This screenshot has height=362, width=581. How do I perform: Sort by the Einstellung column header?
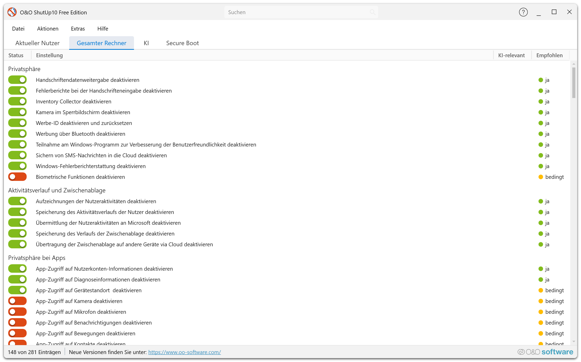point(49,55)
